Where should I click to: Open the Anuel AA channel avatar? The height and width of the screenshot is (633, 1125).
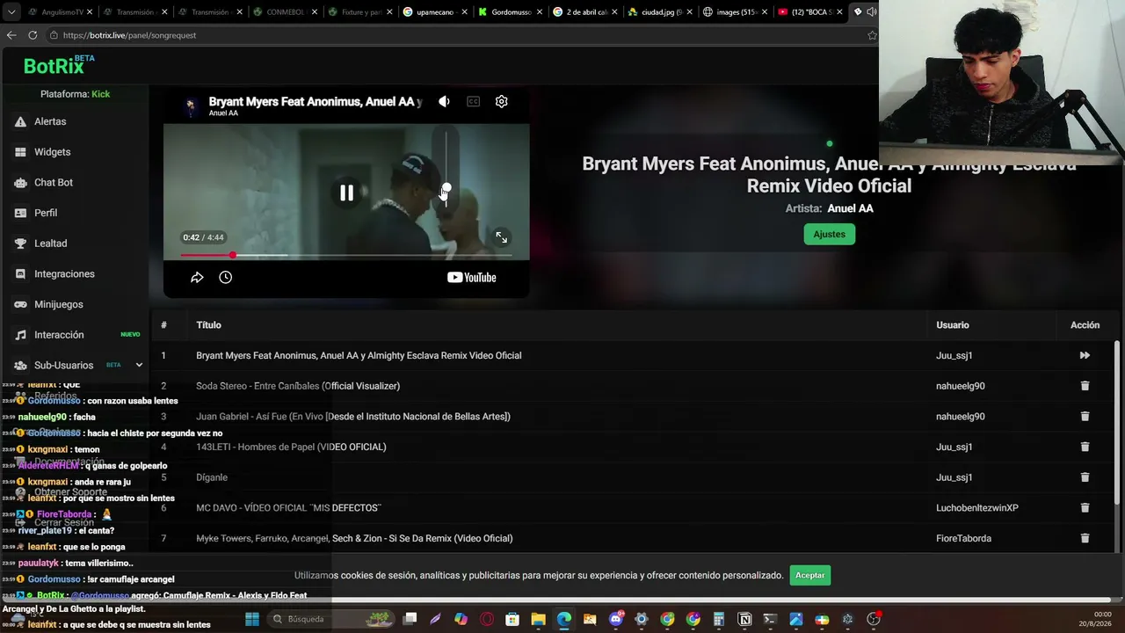pyautogui.click(x=191, y=106)
